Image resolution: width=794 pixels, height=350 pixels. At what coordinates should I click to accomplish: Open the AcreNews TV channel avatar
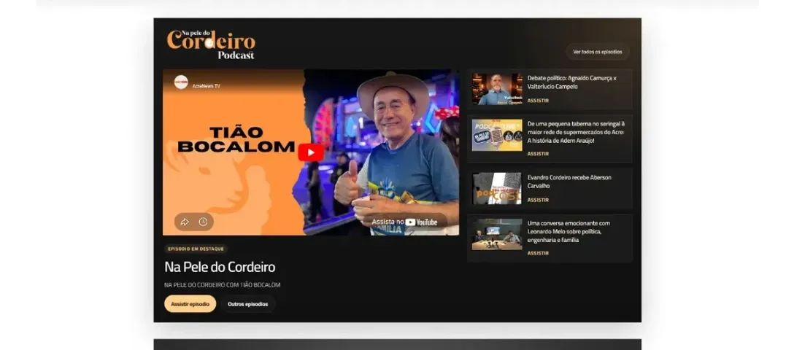(x=181, y=82)
